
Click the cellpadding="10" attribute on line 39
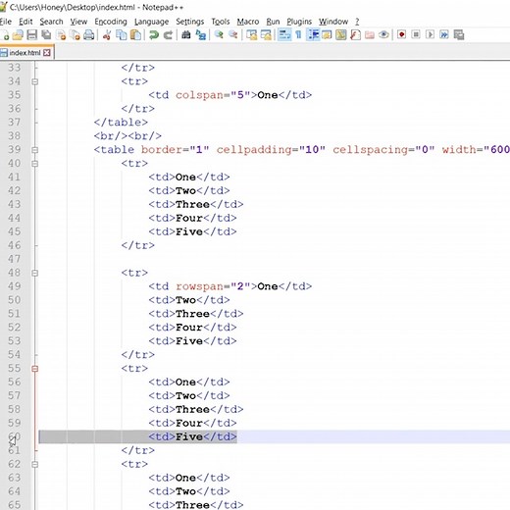pos(271,150)
